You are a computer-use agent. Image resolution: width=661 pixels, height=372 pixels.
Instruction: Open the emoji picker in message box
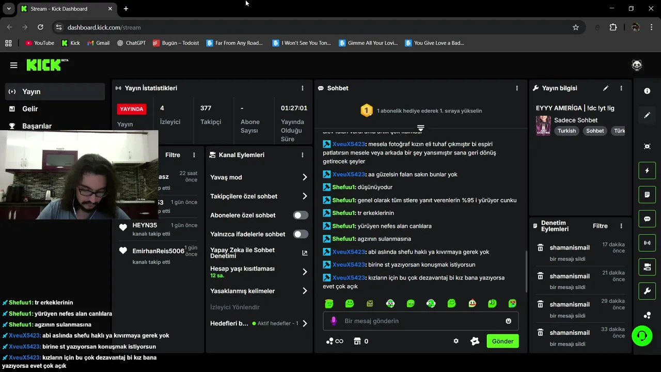508,321
